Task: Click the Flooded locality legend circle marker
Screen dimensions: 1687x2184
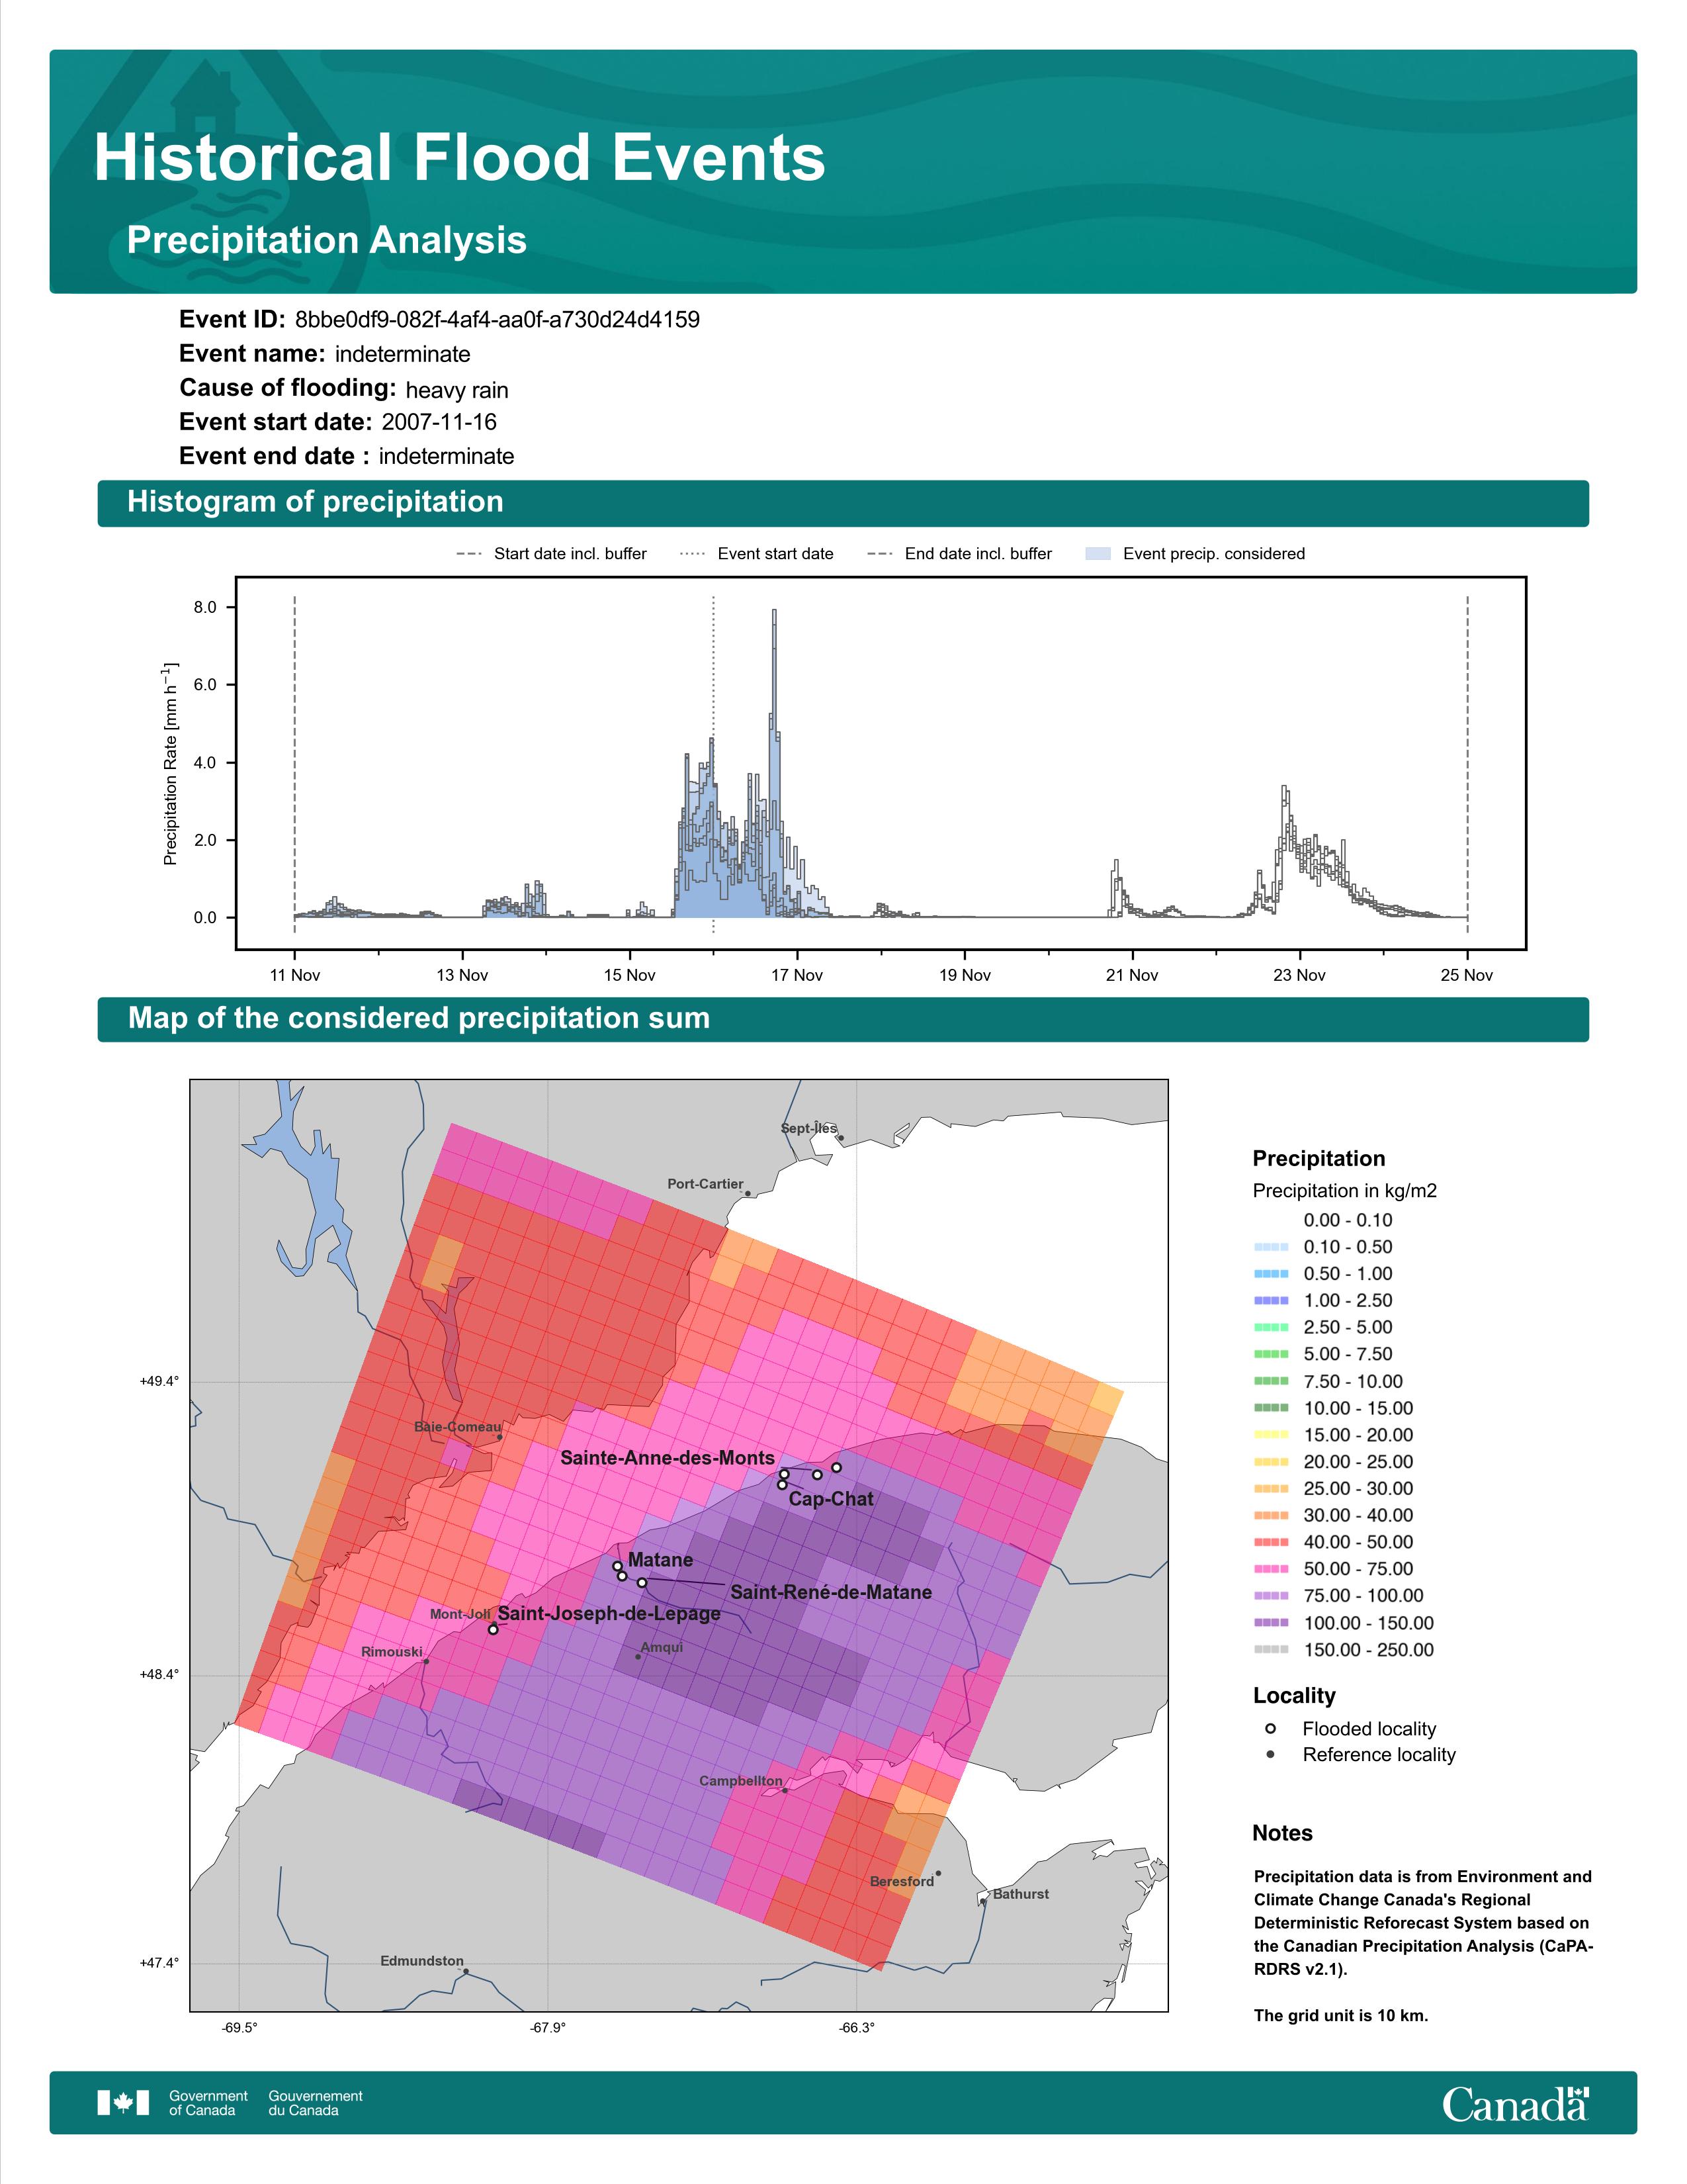Action: pos(1270,1728)
